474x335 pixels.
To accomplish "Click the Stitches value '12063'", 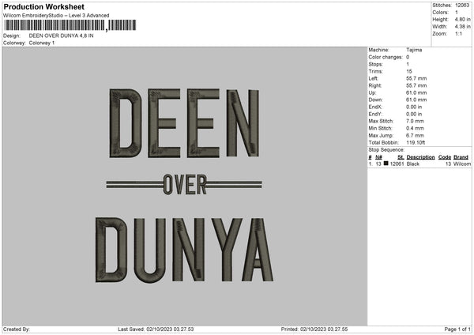I will coord(462,6).
